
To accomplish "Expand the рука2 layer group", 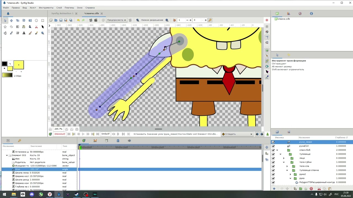I will [290, 174].
